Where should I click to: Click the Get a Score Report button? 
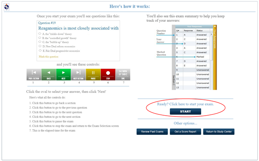pos(185,131)
